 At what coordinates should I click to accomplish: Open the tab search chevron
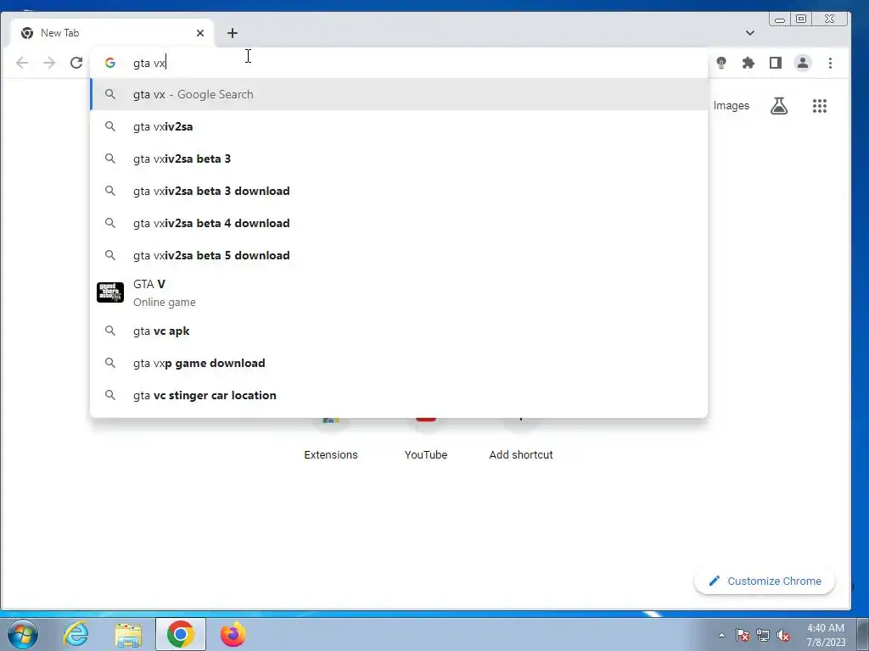(750, 33)
